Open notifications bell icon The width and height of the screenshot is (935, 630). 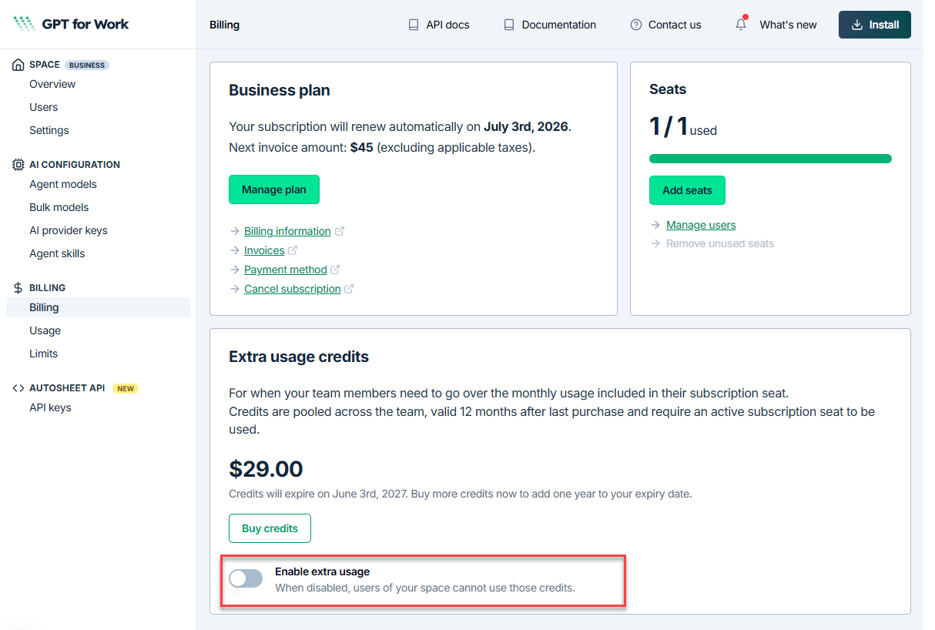pyautogui.click(x=741, y=24)
